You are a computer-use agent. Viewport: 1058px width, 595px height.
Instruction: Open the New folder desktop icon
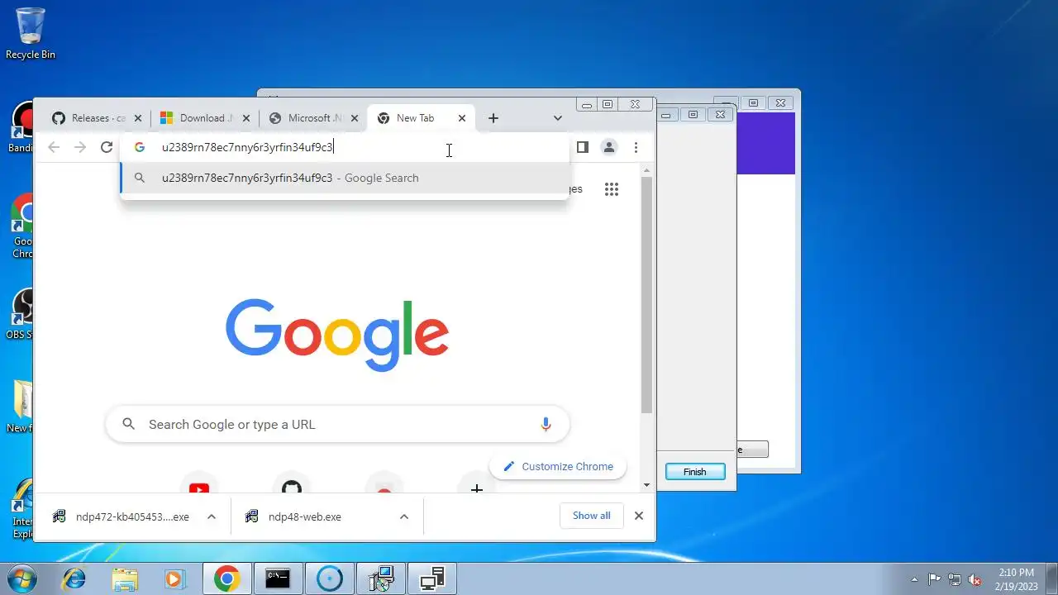click(x=22, y=407)
